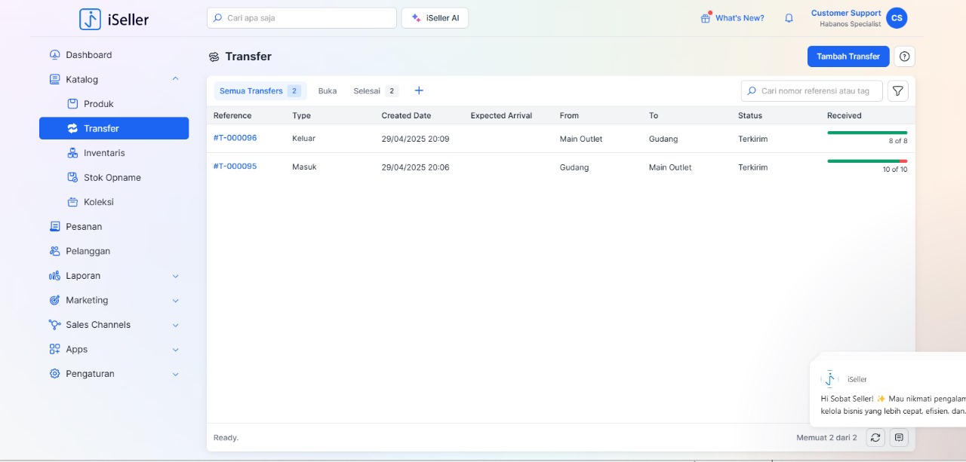Add a new view with plus icon
Screen dimensions: 966x462
419,90
